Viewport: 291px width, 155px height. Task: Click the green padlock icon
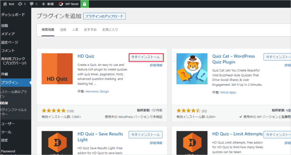(x=85, y=4)
